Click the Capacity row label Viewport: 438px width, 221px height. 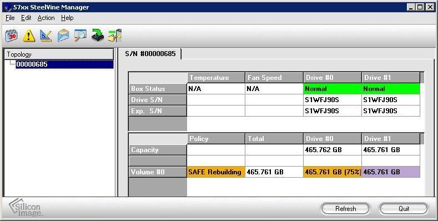(x=158, y=150)
